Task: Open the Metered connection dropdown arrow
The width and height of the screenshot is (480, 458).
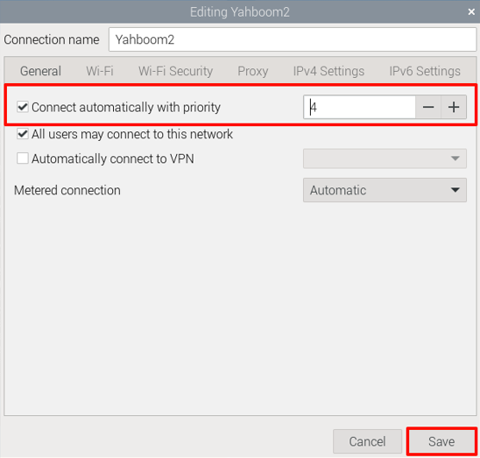Action: click(x=455, y=190)
